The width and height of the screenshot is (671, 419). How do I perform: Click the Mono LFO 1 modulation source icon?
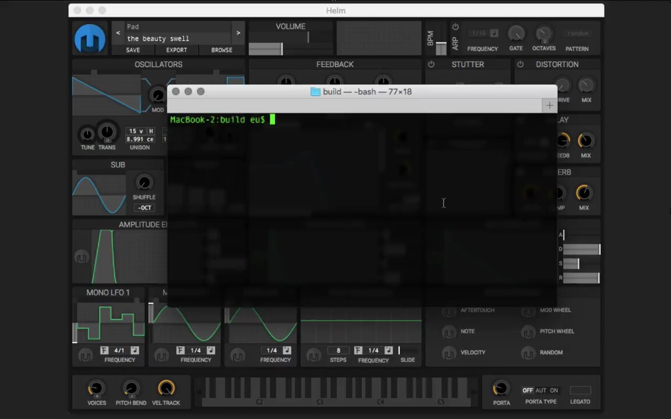[x=85, y=356]
